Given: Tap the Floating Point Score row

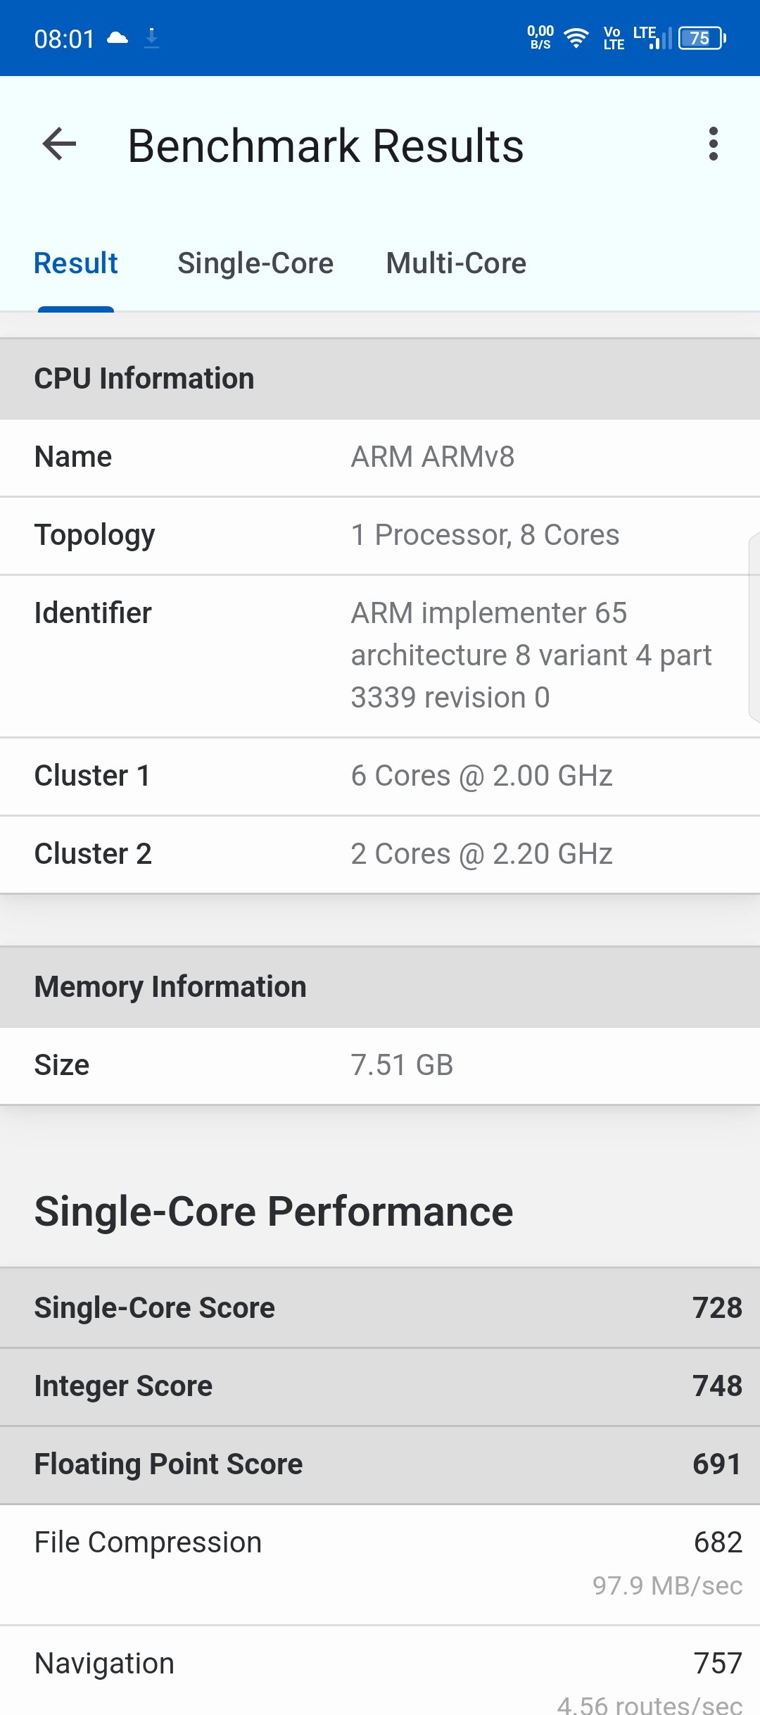Looking at the screenshot, I should [x=380, y=1464].
